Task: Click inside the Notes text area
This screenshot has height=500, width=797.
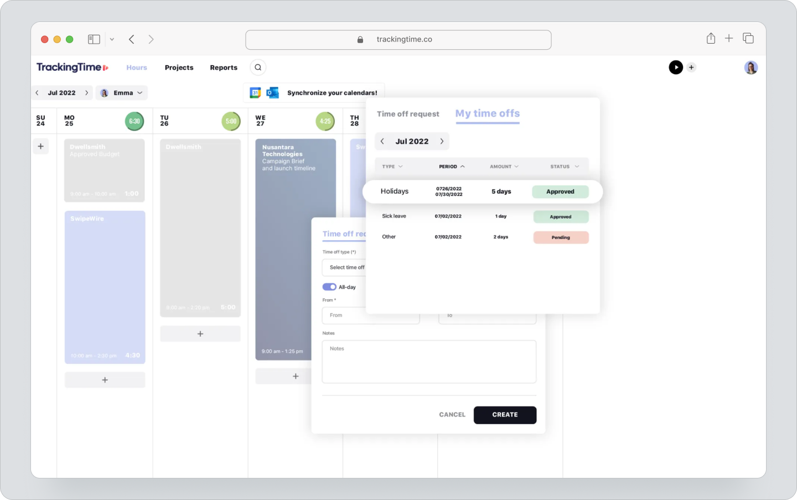Action: pos(429,362)
